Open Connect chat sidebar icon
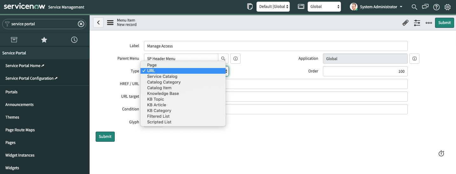The width and height of the screenshot is (456, 174). tap(425, 7)
